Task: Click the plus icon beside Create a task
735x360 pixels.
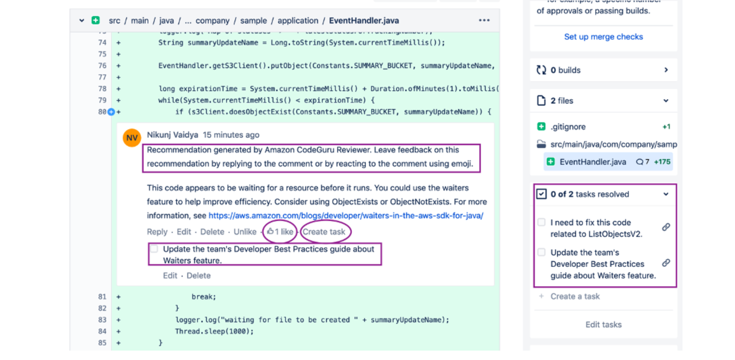Action: [x=541, y=296]
